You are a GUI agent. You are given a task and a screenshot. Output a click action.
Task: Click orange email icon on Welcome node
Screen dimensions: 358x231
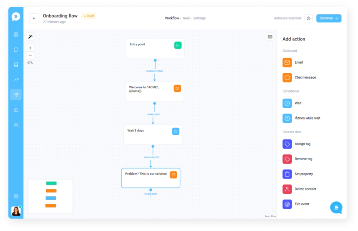point(177,88)
